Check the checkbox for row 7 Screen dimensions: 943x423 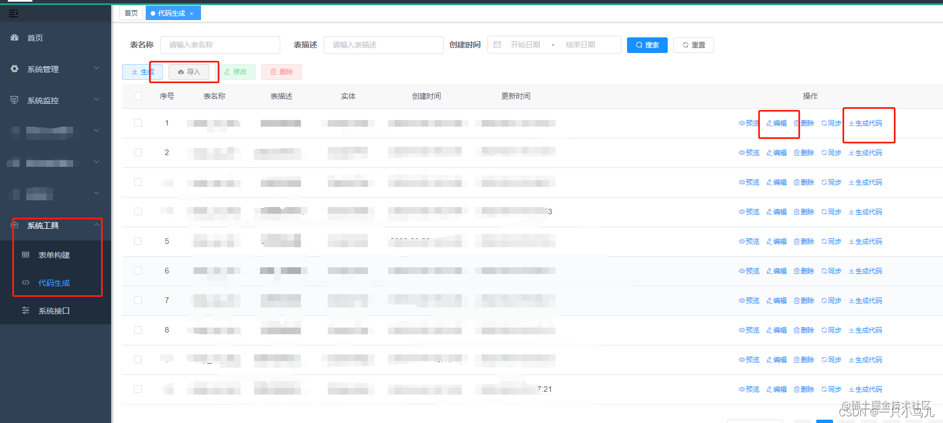138,300
